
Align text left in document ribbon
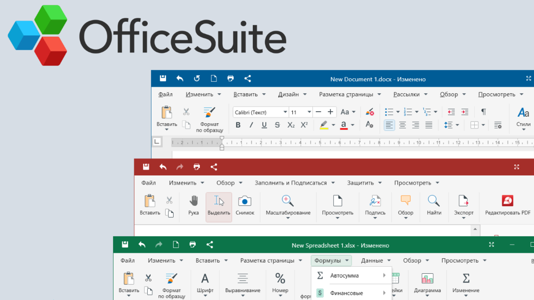pos(389,125)
